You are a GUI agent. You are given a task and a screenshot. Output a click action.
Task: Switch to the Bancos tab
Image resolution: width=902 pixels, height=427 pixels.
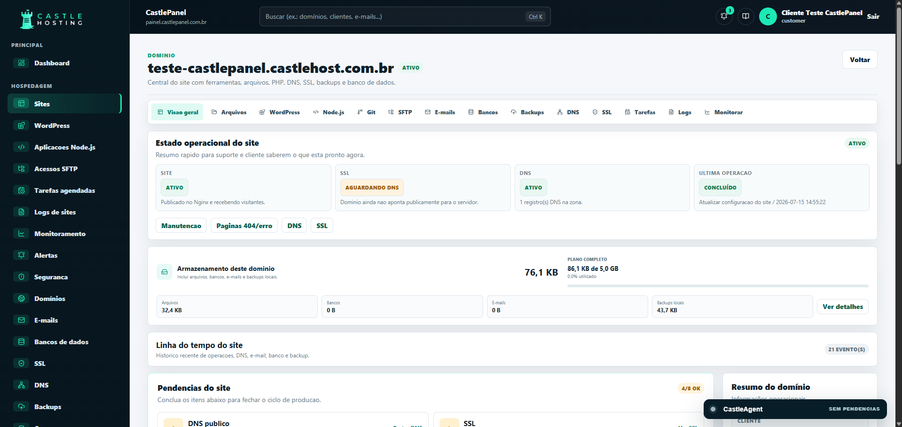pos(483,112)
